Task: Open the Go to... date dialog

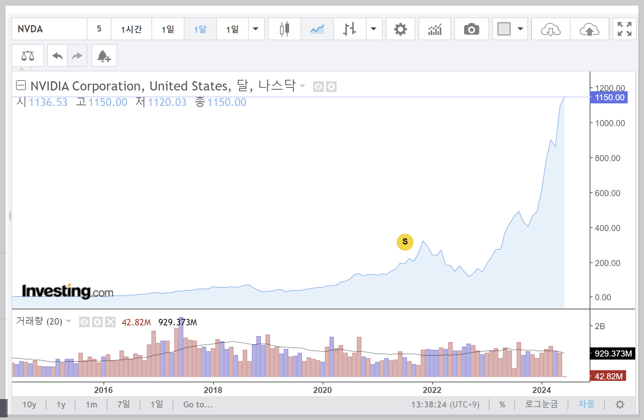Action: (x=198, y=404)
